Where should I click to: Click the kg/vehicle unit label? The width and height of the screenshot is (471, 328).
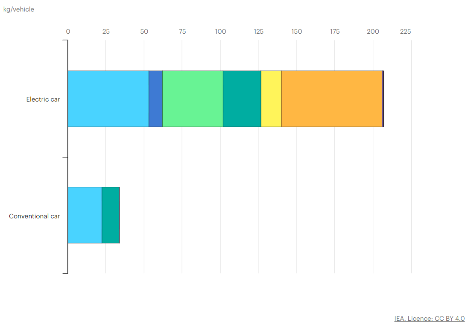tap(19, 9)
